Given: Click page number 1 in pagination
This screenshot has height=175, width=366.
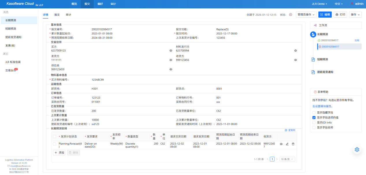Looking at the screenshot, I should 272,159.
